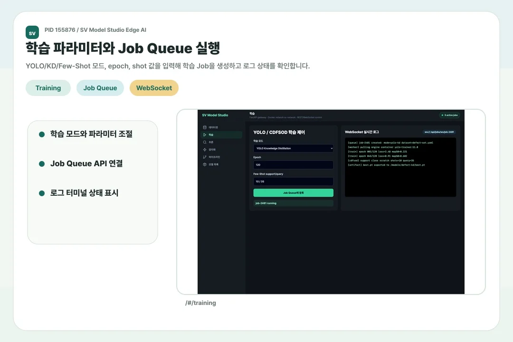Screen dimensions: 513x342
Task: Click the database icon for 데이터셋
Action: pyautogui.click(x=205, y=127)
